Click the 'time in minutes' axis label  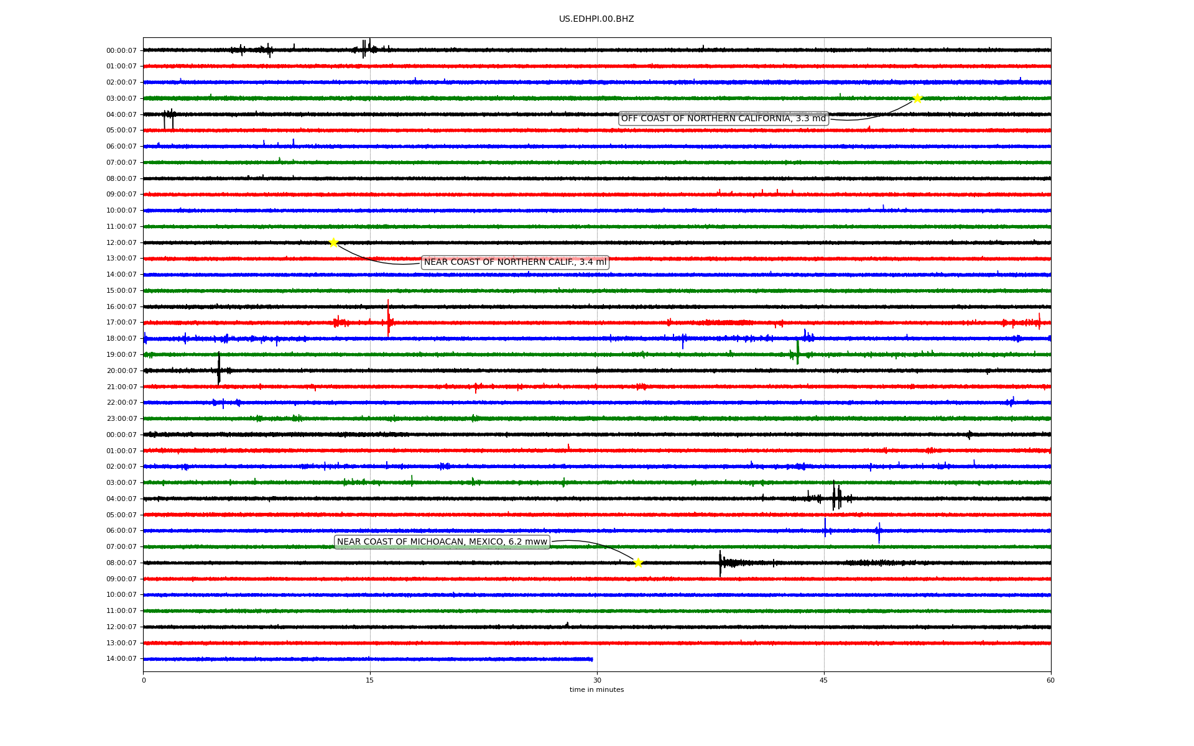596,690
